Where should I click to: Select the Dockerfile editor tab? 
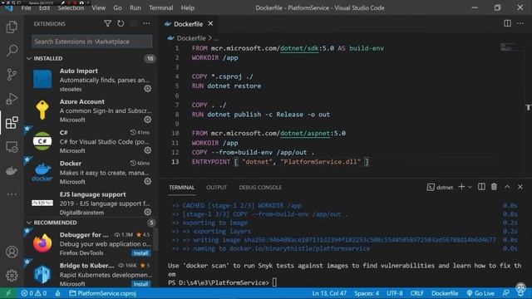[189, 24]
